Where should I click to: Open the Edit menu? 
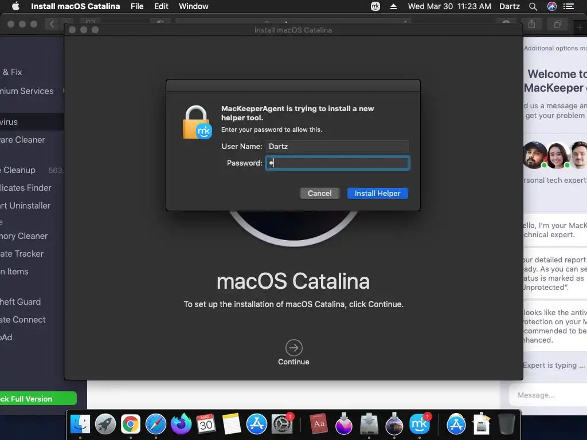tap(161, 6)
